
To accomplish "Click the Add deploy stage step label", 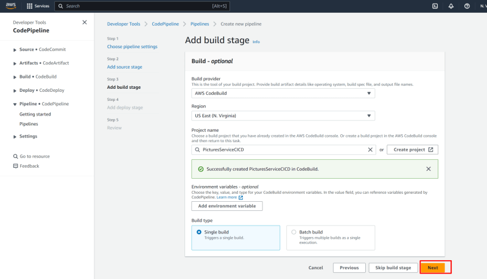I will pos(125,107).
